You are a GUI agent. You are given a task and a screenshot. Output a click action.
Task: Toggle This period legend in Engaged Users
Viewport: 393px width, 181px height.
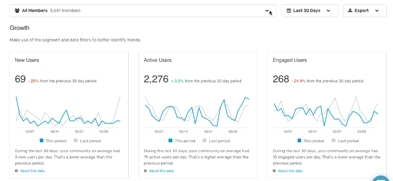(310, 141)
